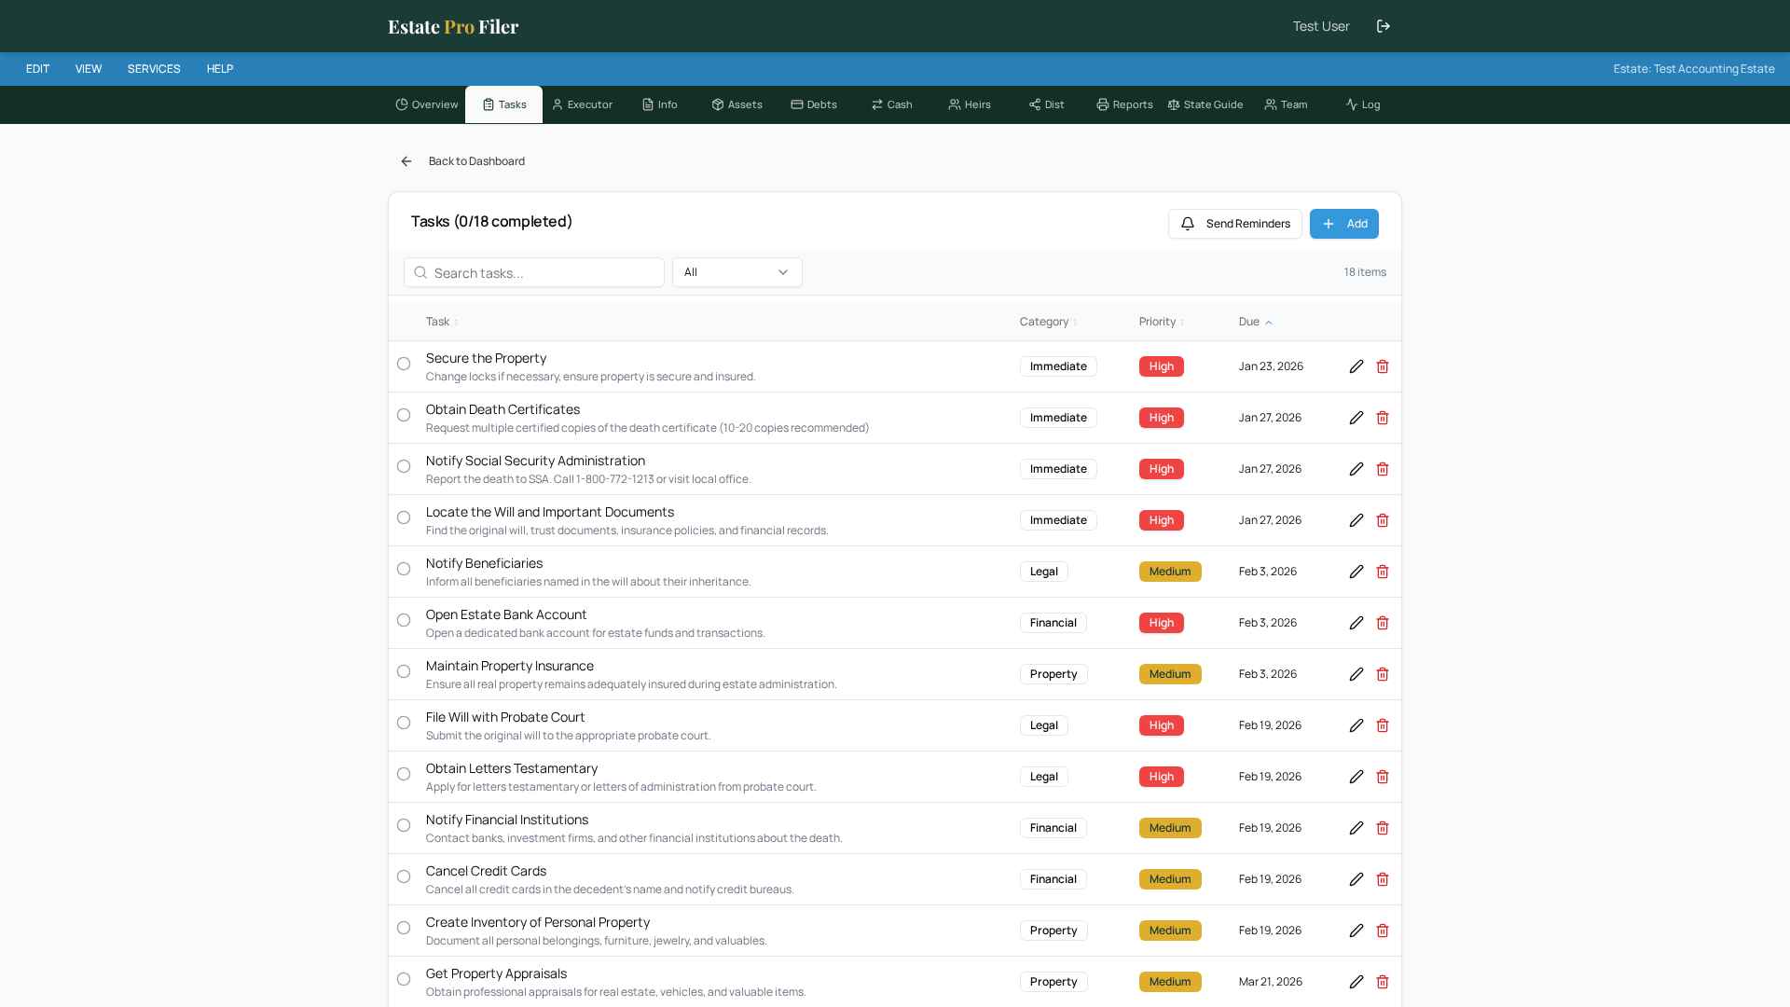Screen dimensions: 1790x1007
Task: Open the Reports tab
Action: click(x=1124, y=104)
